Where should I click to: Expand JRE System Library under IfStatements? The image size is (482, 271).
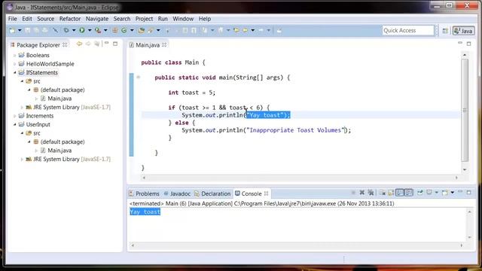(x=22, y=108)
